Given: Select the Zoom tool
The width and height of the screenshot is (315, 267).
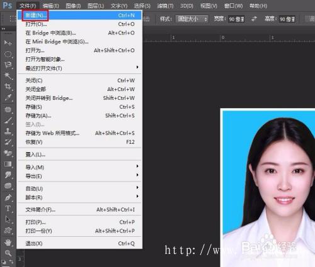Looking at the screenshot, I should 8,253.
